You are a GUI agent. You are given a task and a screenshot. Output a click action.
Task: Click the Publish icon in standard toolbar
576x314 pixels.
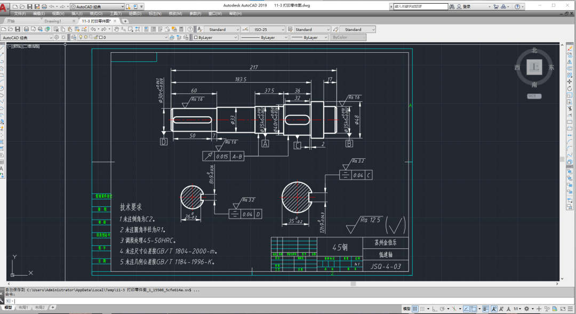[40, 29]
